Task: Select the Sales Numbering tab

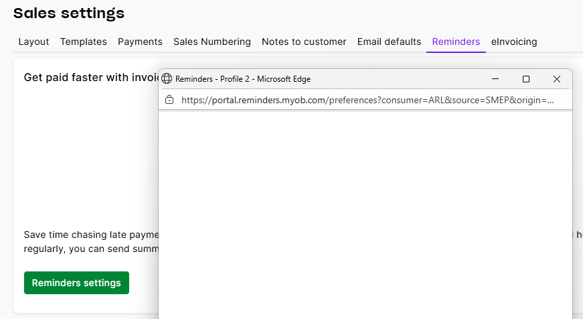Action: (x=212, y=42)
